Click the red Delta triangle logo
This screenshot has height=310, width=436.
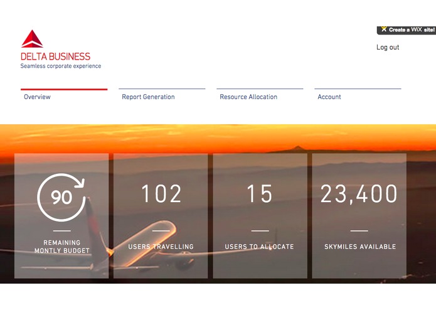coord(32,39)
